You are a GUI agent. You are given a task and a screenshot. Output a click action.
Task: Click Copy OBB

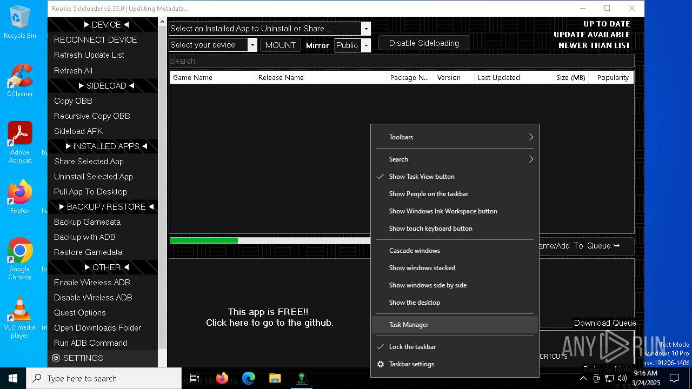(103, 101)
